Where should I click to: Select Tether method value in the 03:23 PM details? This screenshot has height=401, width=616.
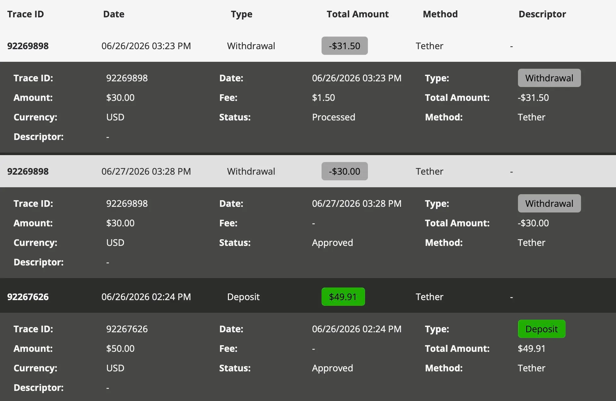(x=532, y=117)
